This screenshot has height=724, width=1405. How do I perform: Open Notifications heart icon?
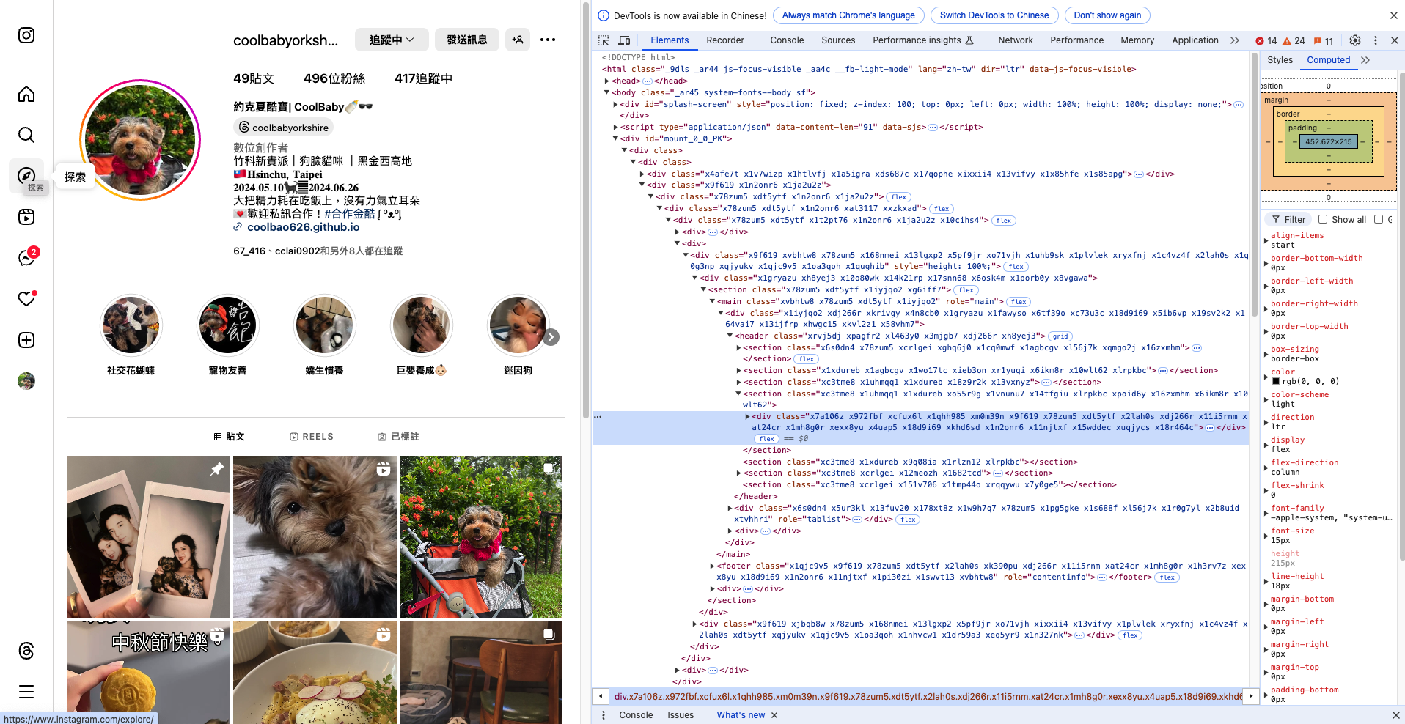pos(26,299)
